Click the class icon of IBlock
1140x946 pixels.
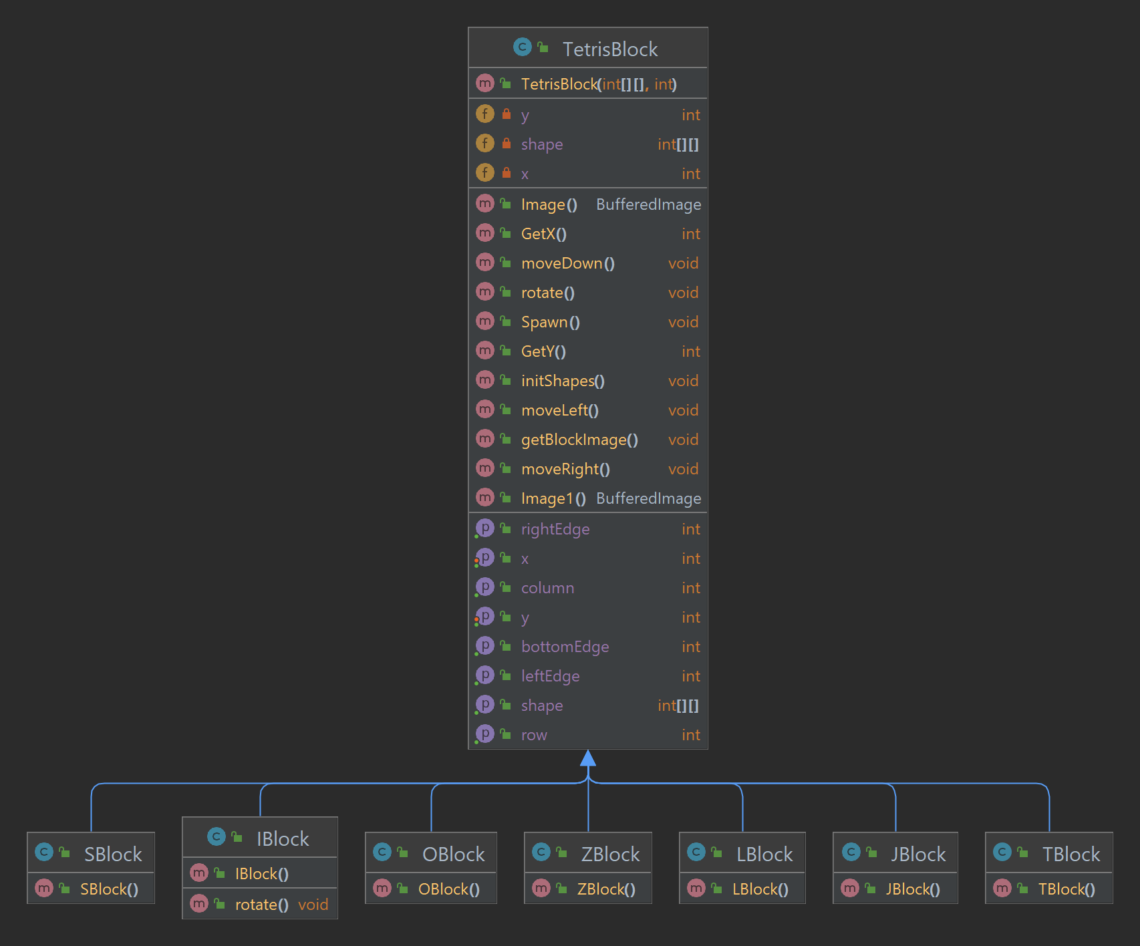pyautogui.click(x=217, y=836)
